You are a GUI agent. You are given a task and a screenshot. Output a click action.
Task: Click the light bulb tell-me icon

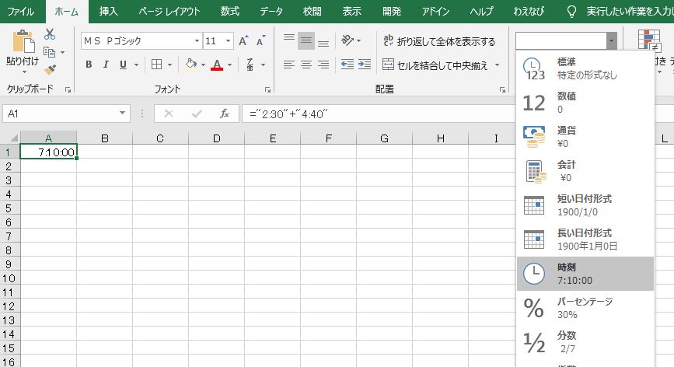[571, 12]
